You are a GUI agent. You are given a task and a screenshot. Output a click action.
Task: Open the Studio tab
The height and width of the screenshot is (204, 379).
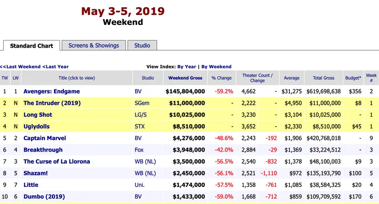click(142, 46)
